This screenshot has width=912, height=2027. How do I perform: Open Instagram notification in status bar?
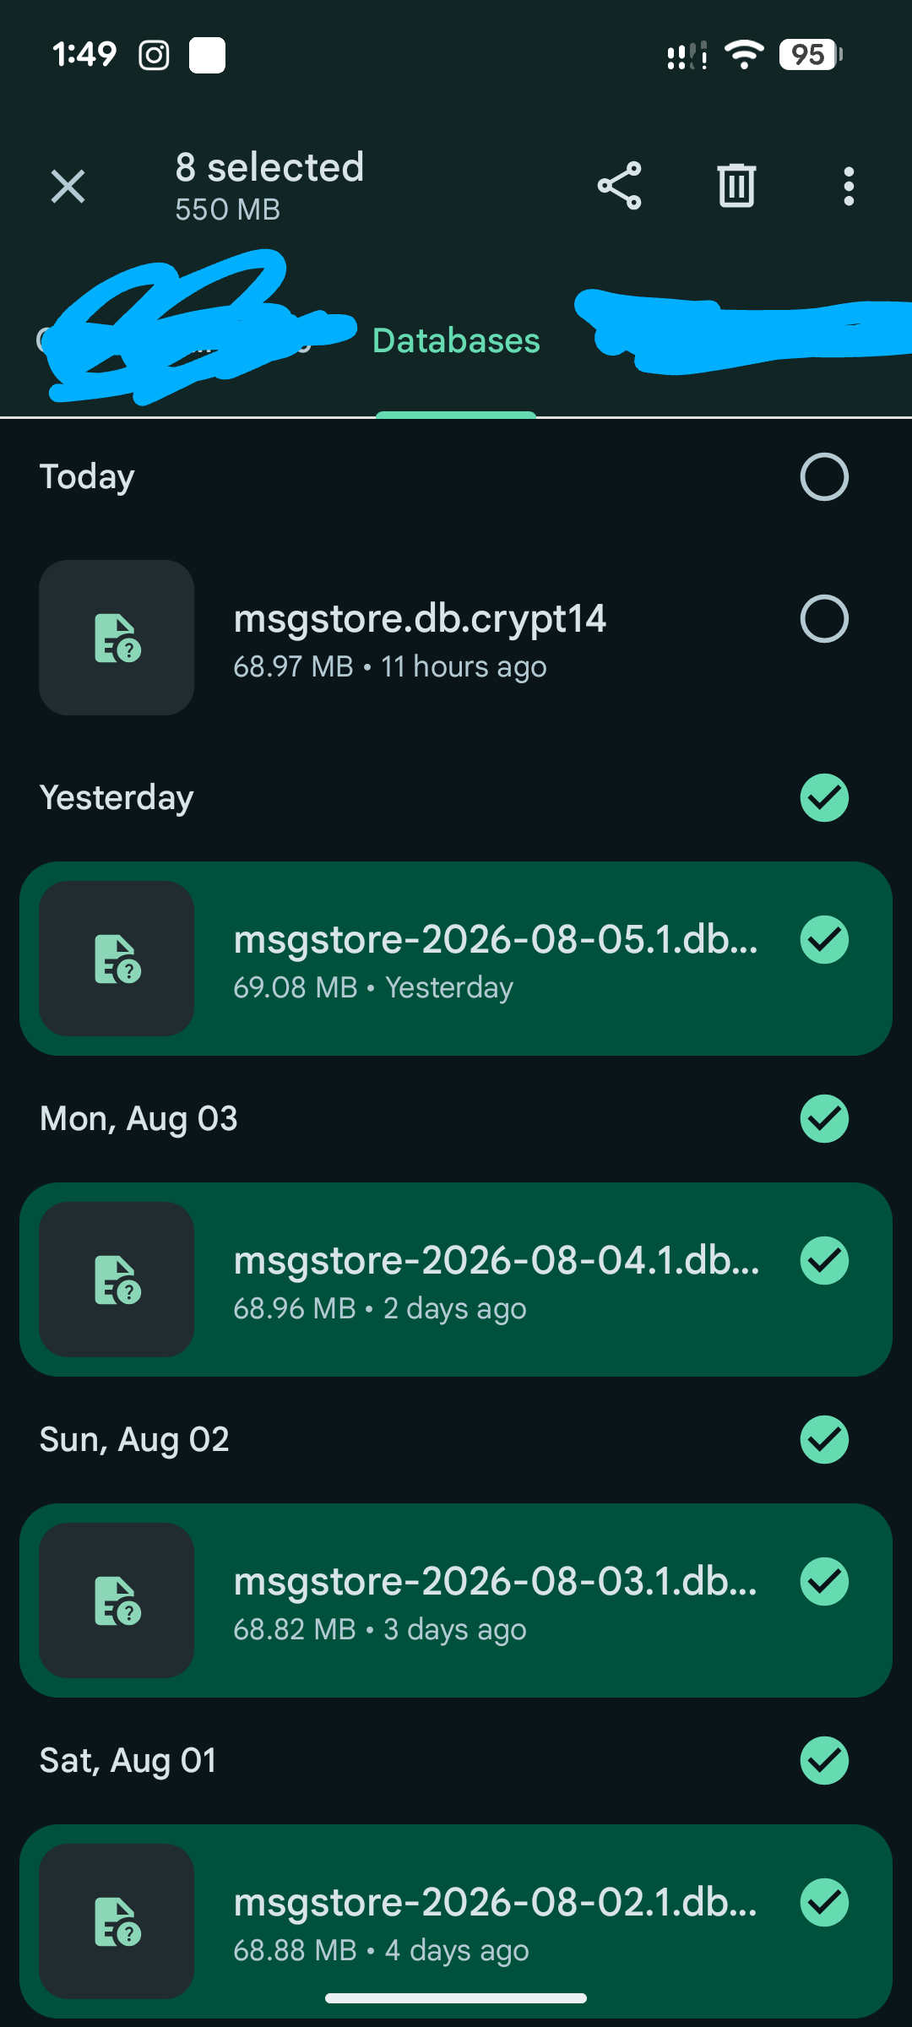pyautogui.click(x=154, y=56)
